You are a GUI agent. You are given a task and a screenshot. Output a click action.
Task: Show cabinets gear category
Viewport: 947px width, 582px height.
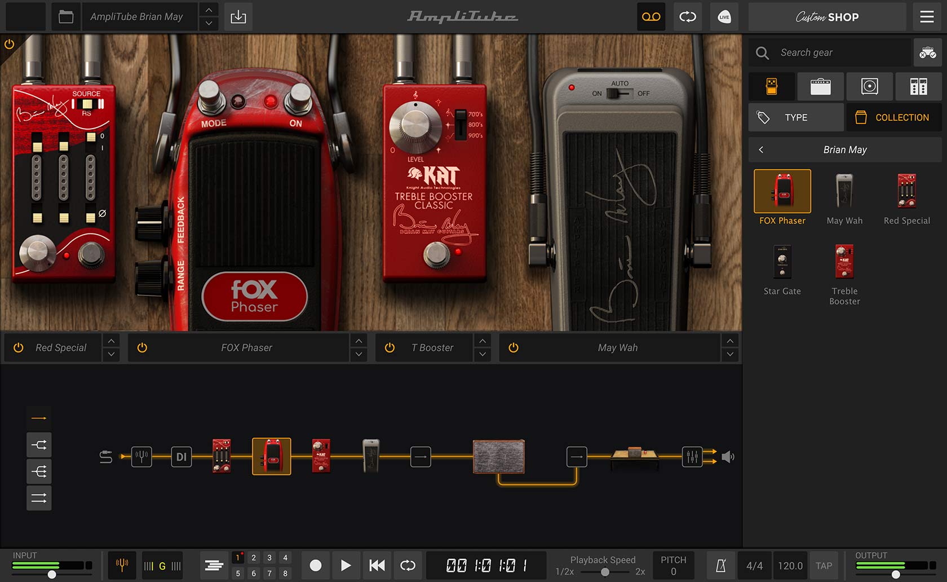click(869, 86)
